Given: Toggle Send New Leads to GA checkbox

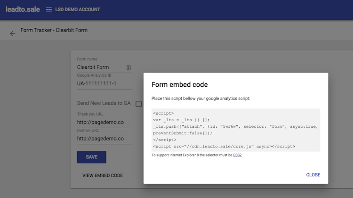Looking at the screenshot, I should 139,104.
